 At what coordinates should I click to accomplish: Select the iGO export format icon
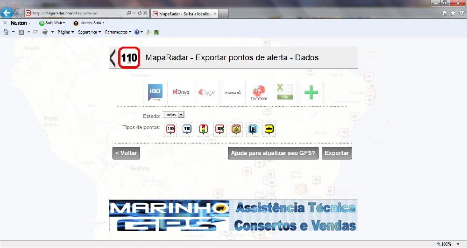pyautogui.click(x=155, y=92)
